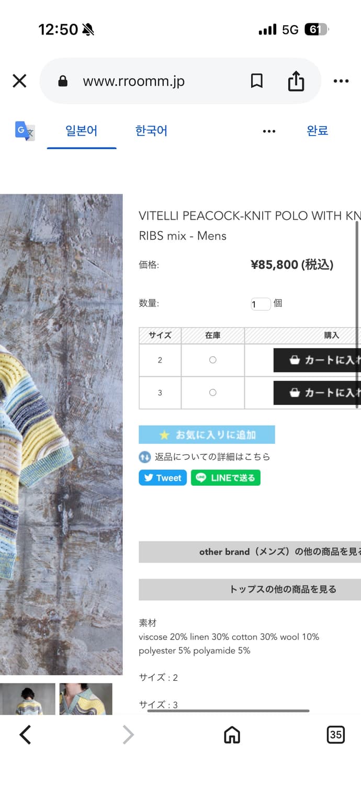Tap the Google Translate logo icon
The image size is (361, 785).
pos(24,130)
